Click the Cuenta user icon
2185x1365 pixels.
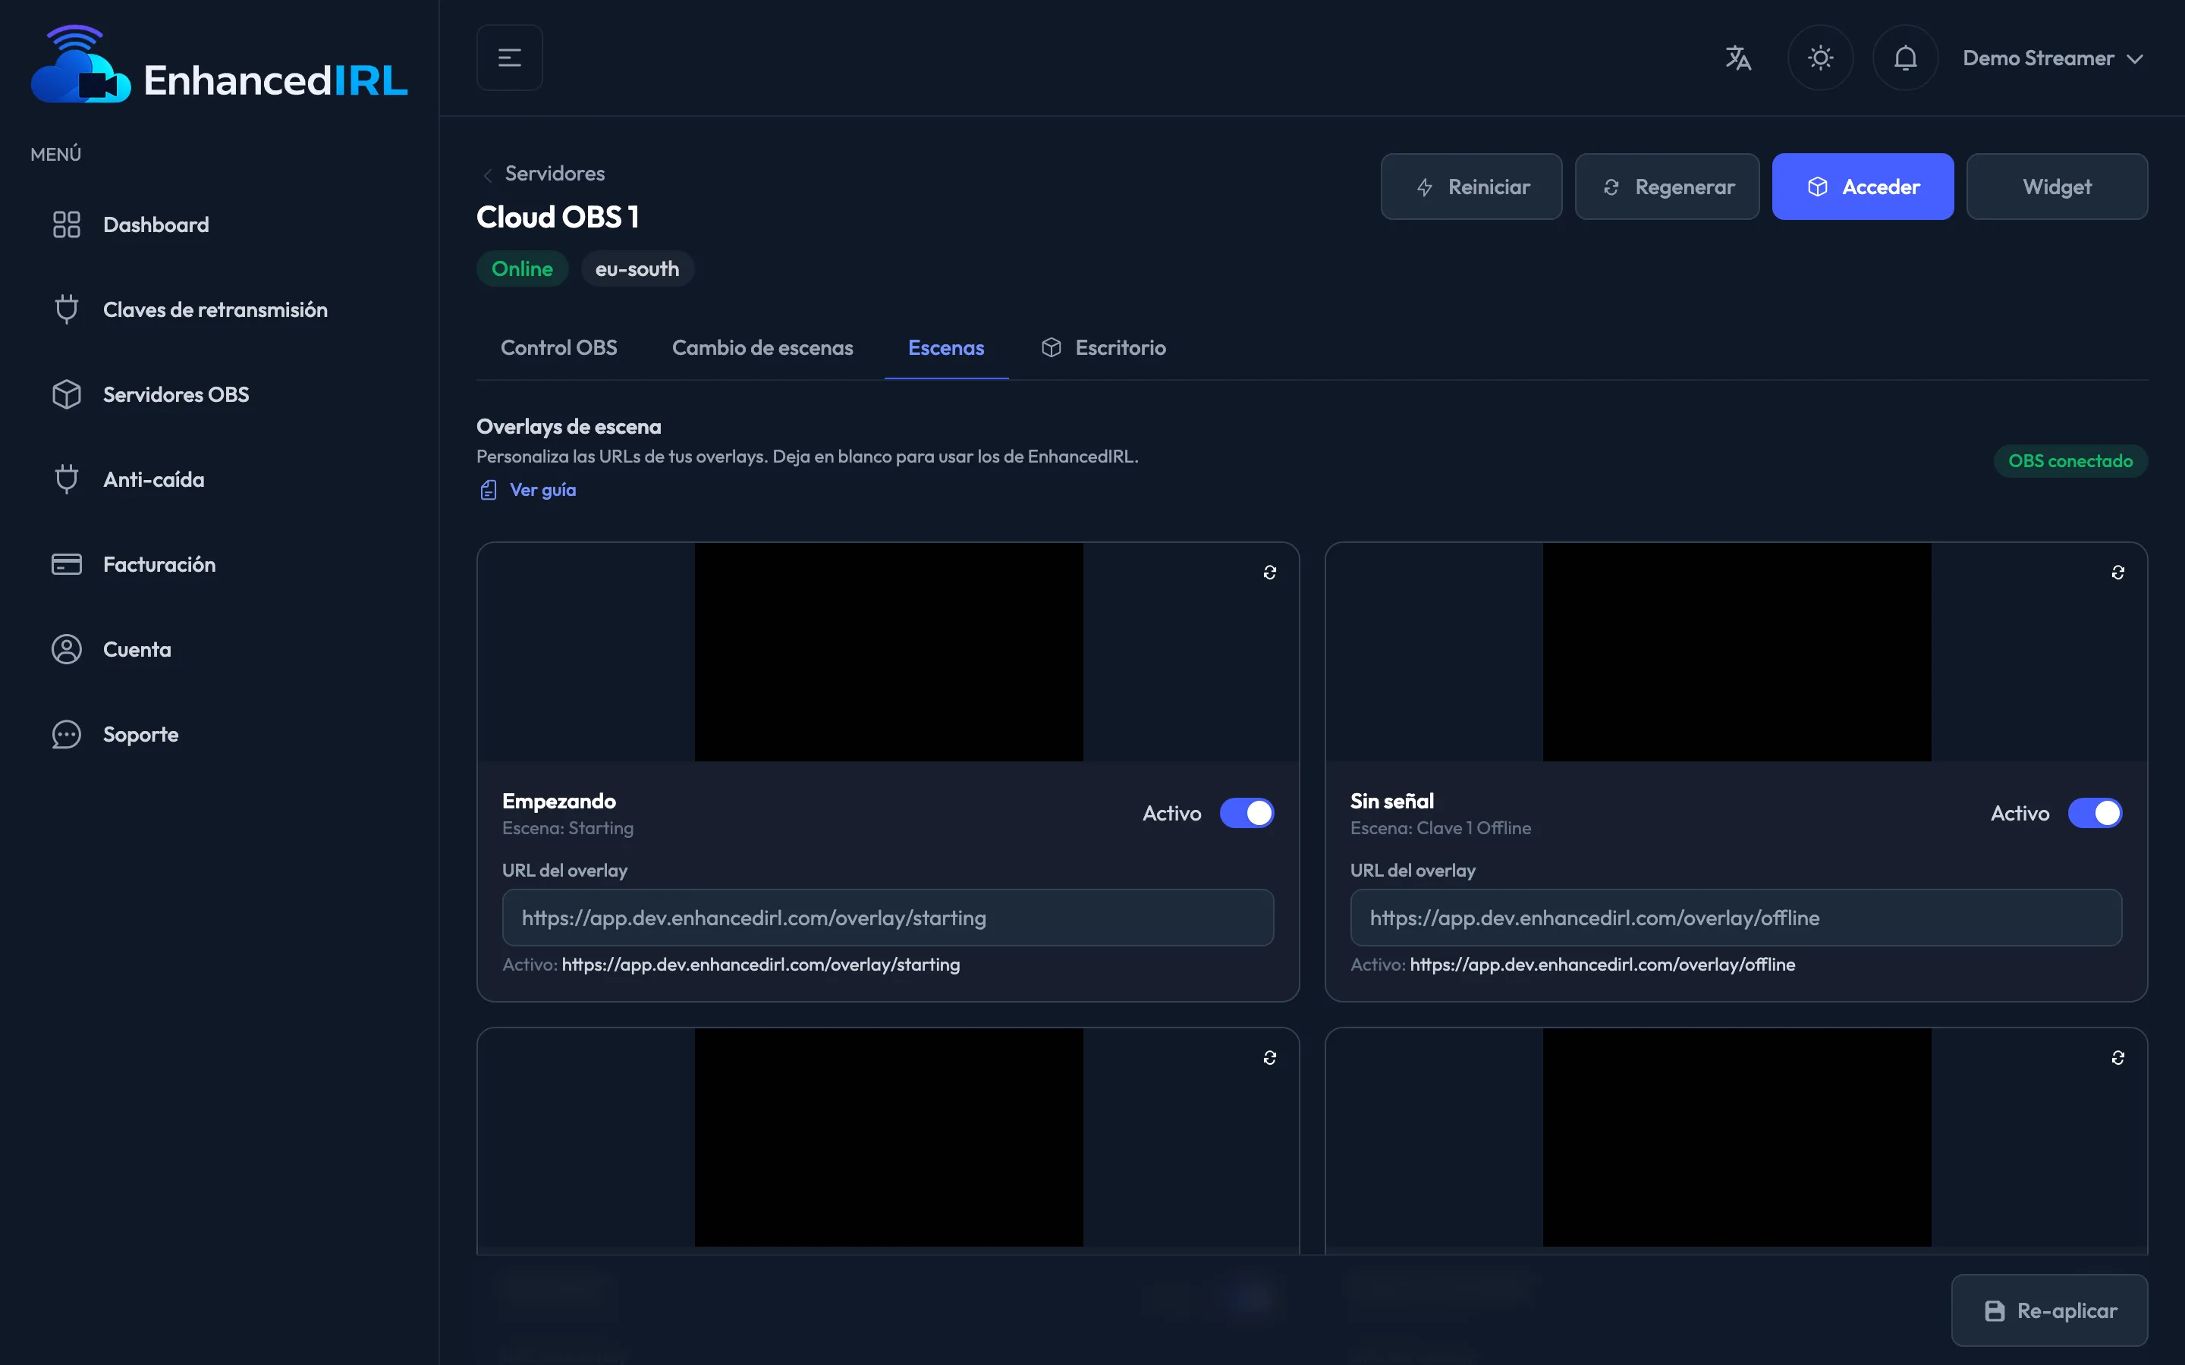coord(67,649)
